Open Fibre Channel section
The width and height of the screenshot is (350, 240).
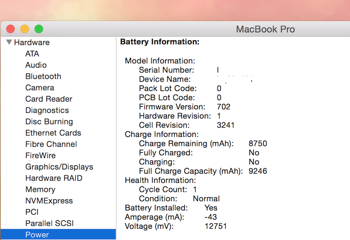51,144
